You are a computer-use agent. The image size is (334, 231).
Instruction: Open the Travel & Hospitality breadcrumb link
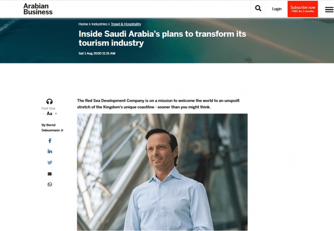pyautogui.click(x=126, y=24)
